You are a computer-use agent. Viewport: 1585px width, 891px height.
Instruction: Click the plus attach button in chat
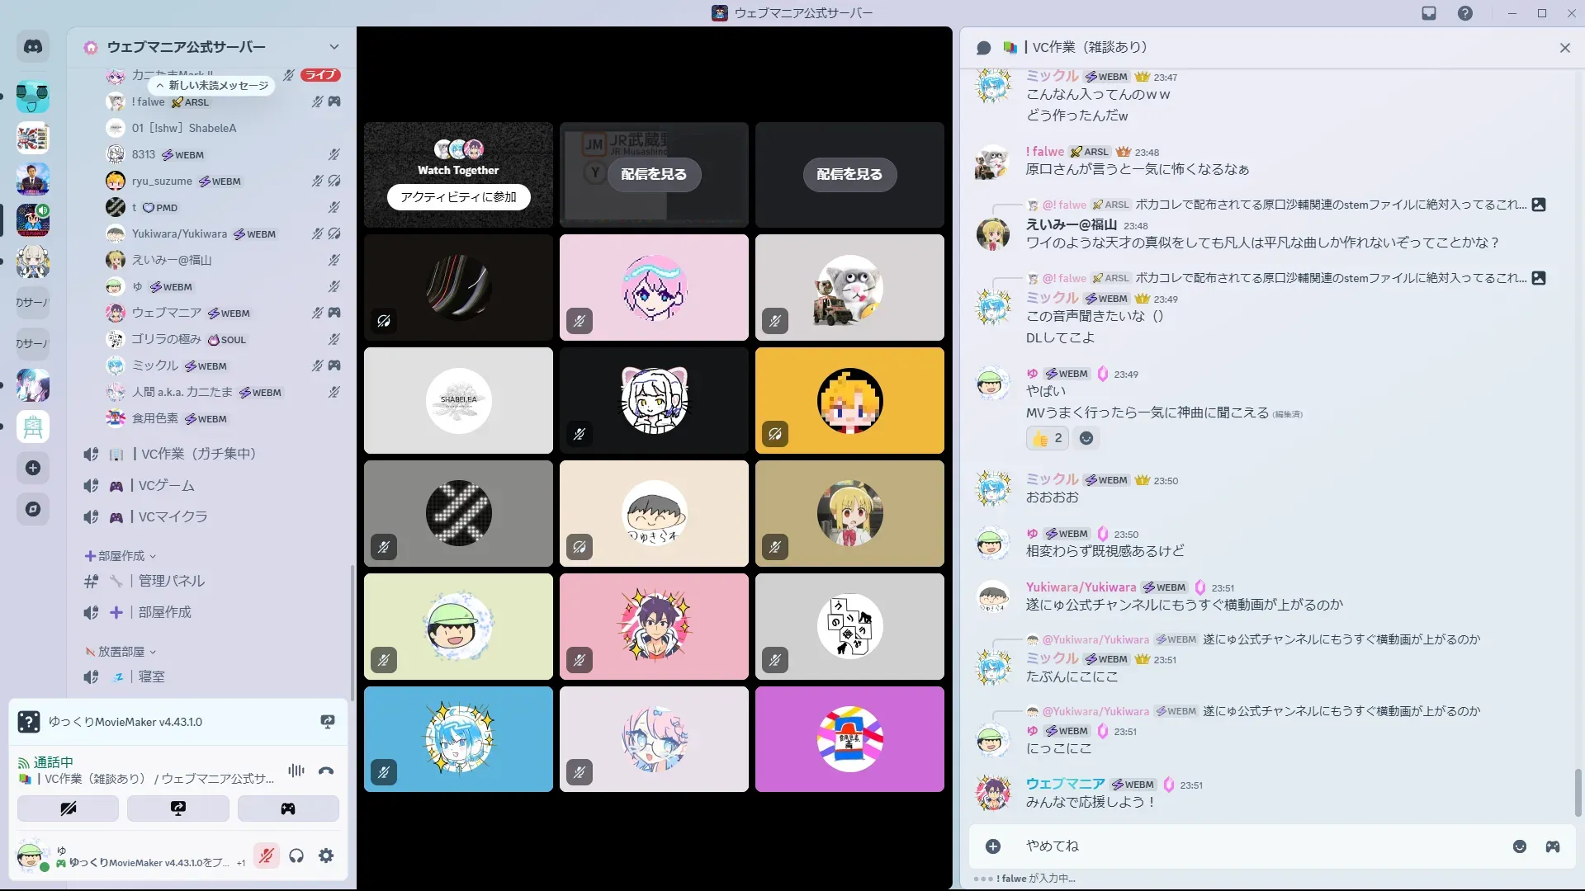[x=993, y=846]
